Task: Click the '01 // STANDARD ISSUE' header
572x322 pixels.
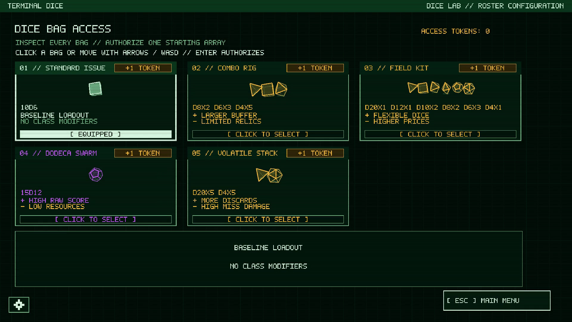Action: [63, 68]
